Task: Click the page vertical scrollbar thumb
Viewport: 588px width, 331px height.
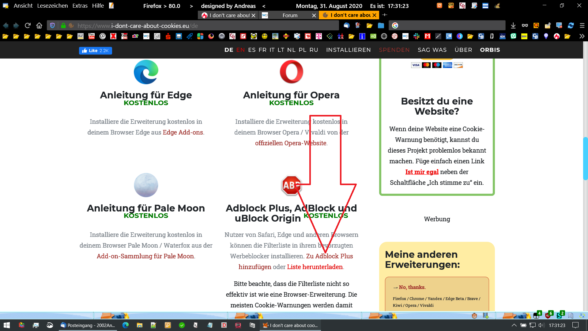Action: click(x=585, y=158)
